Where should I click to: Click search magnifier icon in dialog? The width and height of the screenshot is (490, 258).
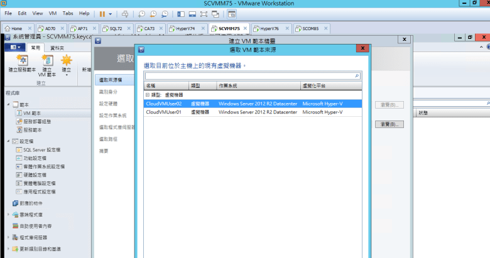pyautogui.click(x=357, y=76)
